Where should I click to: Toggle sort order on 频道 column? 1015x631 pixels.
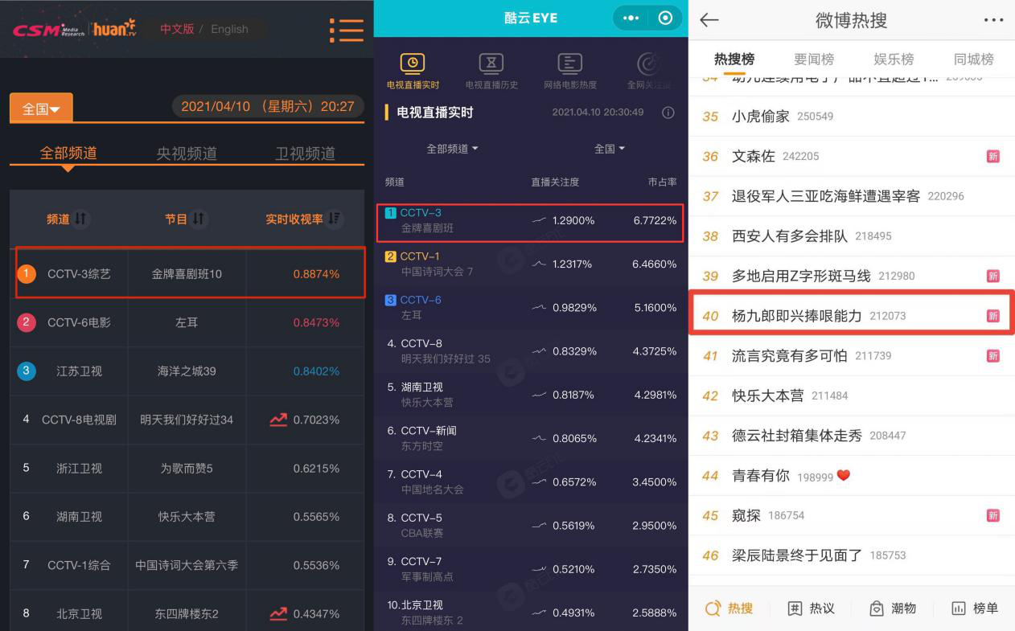pyautogui.click(x=80, y=219)
